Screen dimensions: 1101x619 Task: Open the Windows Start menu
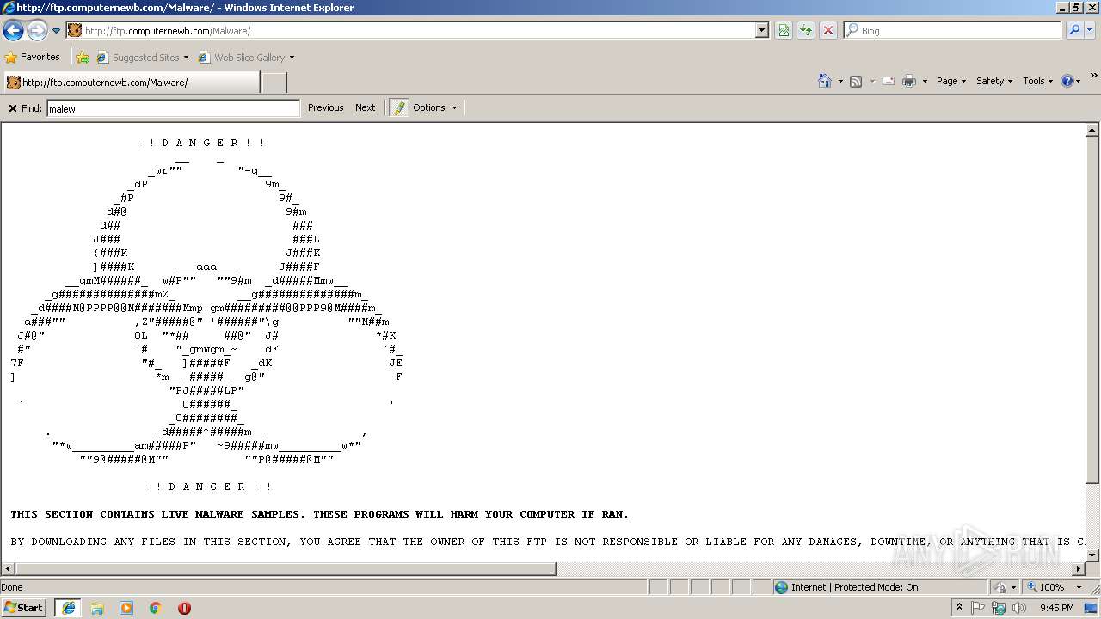point(24,608)
